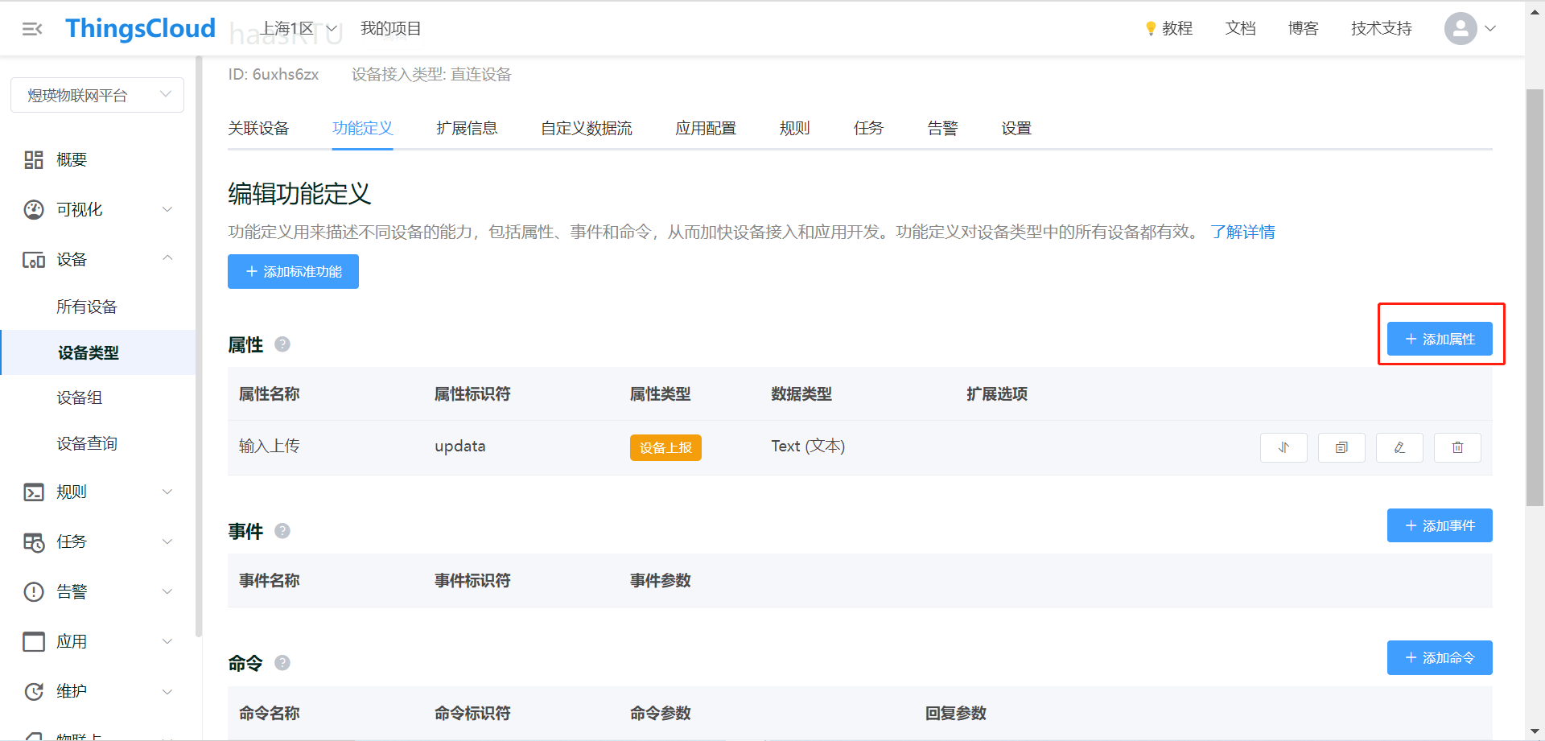Click the 添加命令 button

(x=1440, y=657)
